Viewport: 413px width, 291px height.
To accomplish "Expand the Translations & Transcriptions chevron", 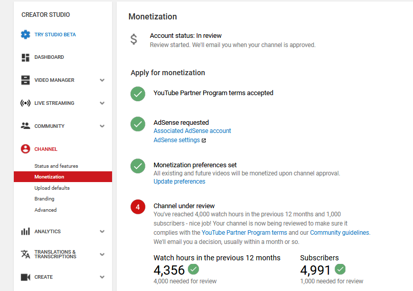I will coord(102,254).
